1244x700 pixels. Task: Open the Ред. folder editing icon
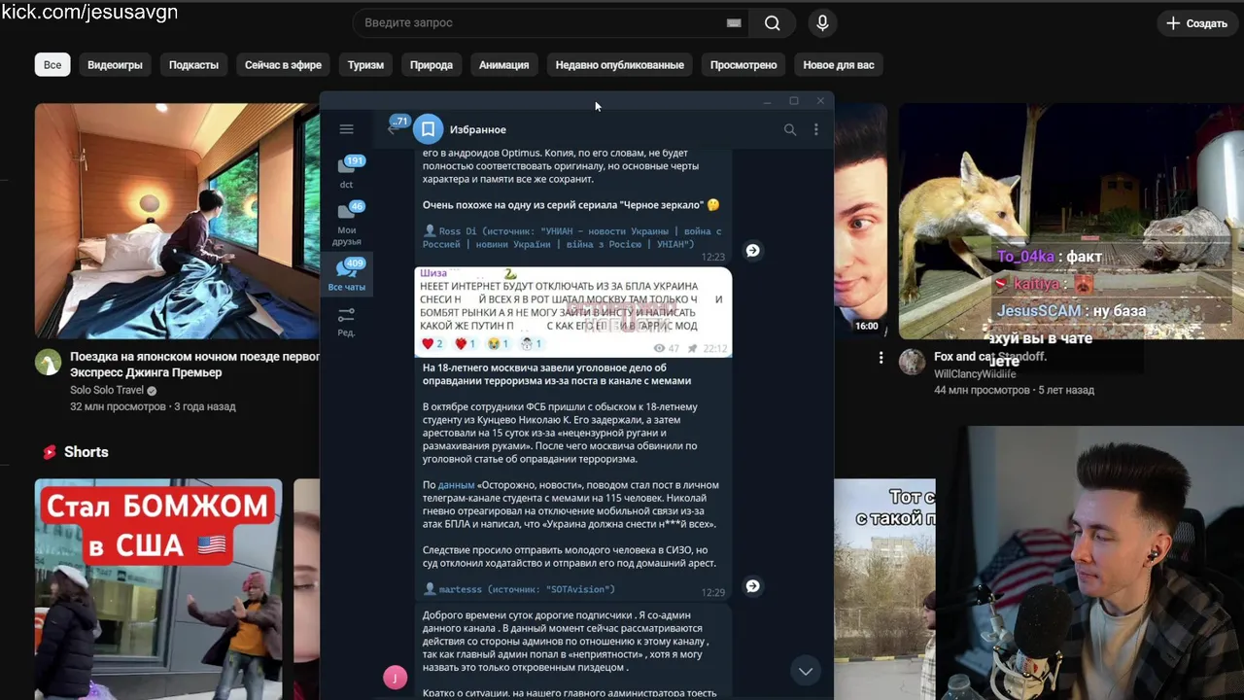[x=347, y=322]
